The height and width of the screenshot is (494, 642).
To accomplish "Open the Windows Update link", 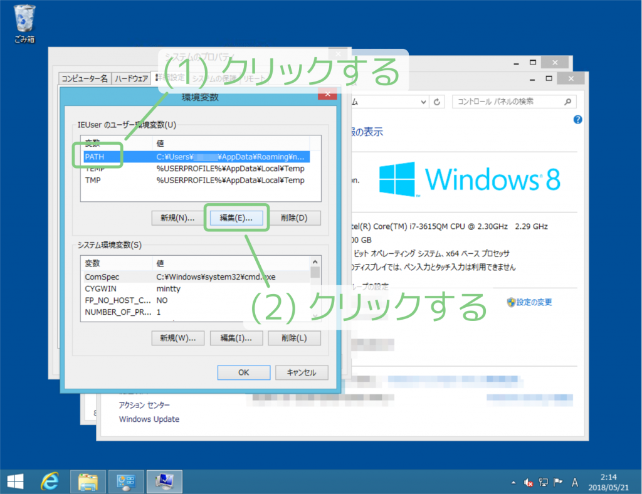I will [149, 419].
